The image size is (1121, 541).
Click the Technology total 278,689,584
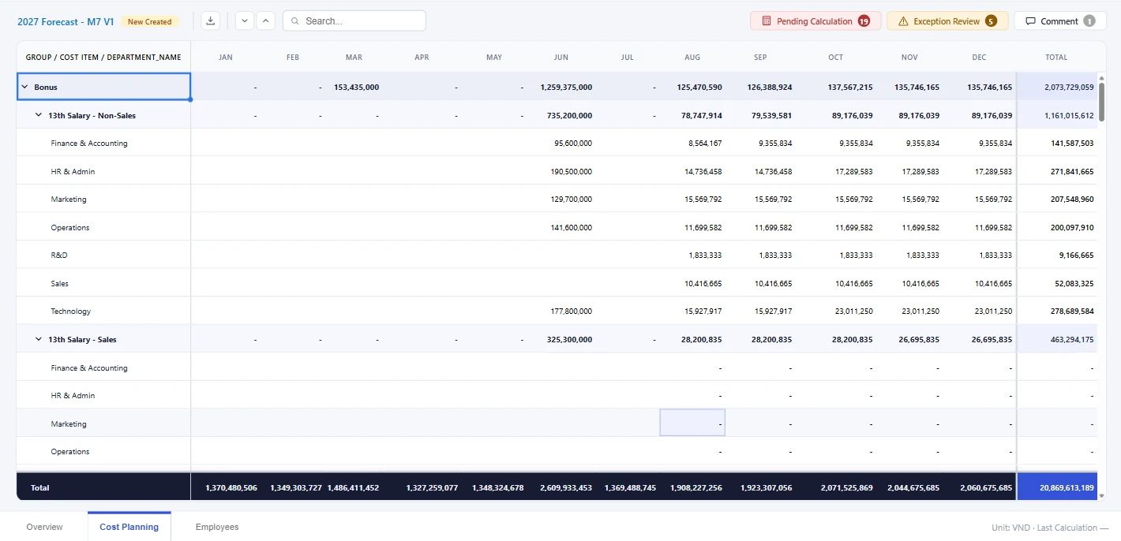[x=1072, y=312]
